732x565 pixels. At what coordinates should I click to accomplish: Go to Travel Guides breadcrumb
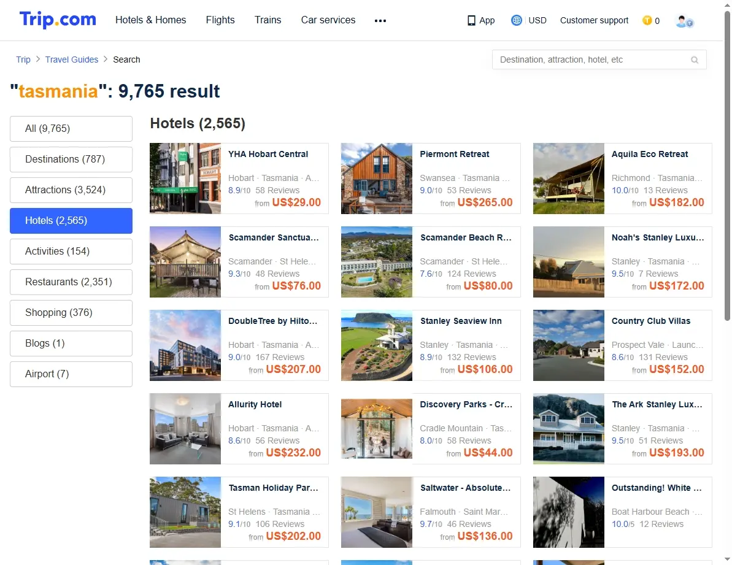[72, 60]
